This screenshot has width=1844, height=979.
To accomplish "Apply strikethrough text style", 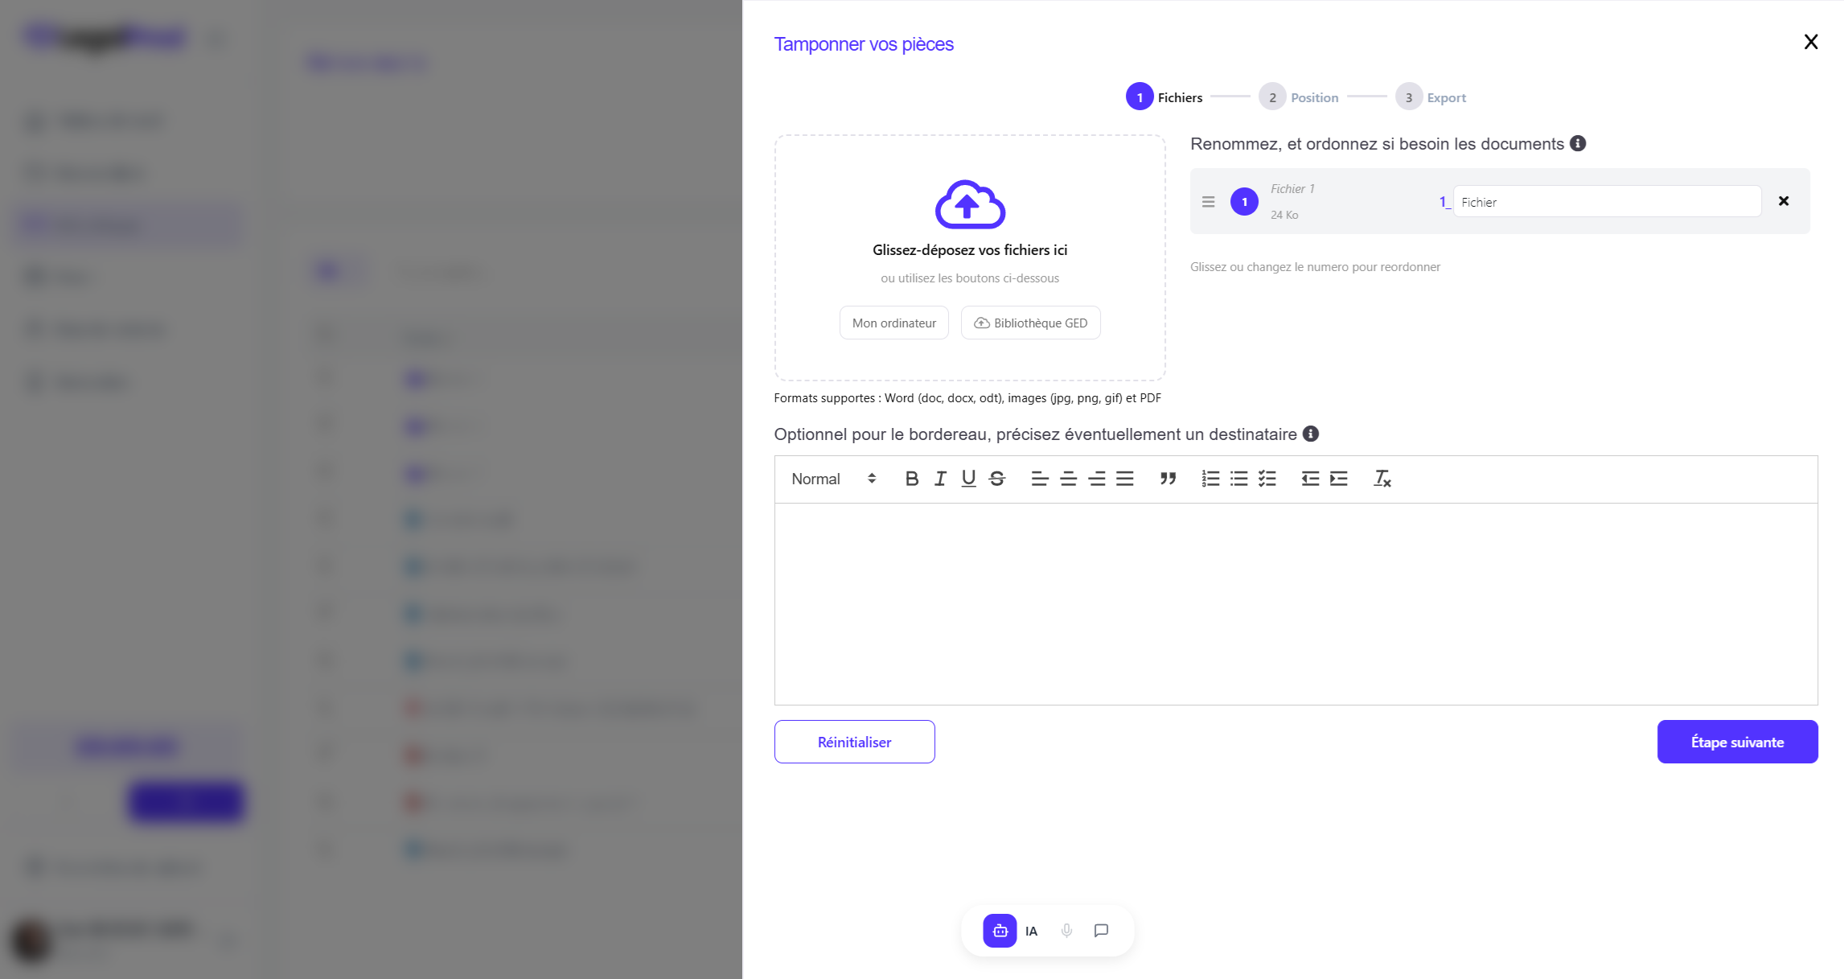I will coord(997,479).
